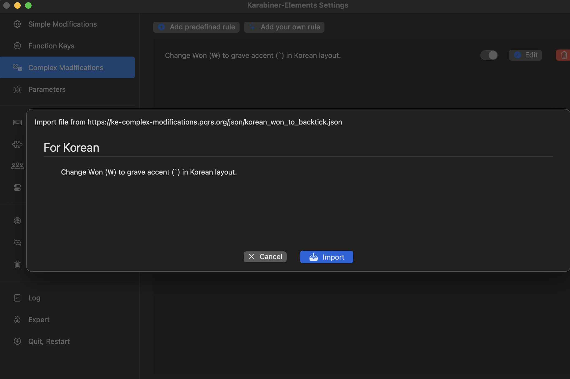Viewport: 570px width, 379px height.
Task: Click Add your own rule
Action: 284,27
